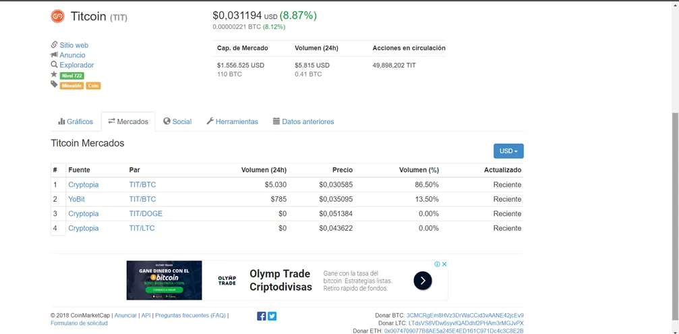Switch to the Social tab
This screenshot has width=679, height=334.
coord(177,121)
